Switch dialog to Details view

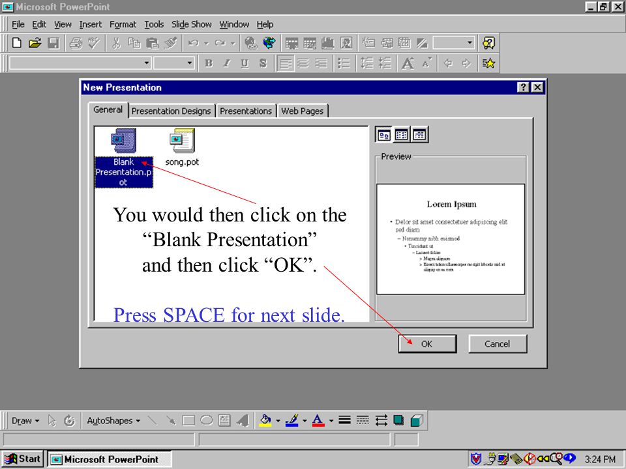[x=419, y=135]
